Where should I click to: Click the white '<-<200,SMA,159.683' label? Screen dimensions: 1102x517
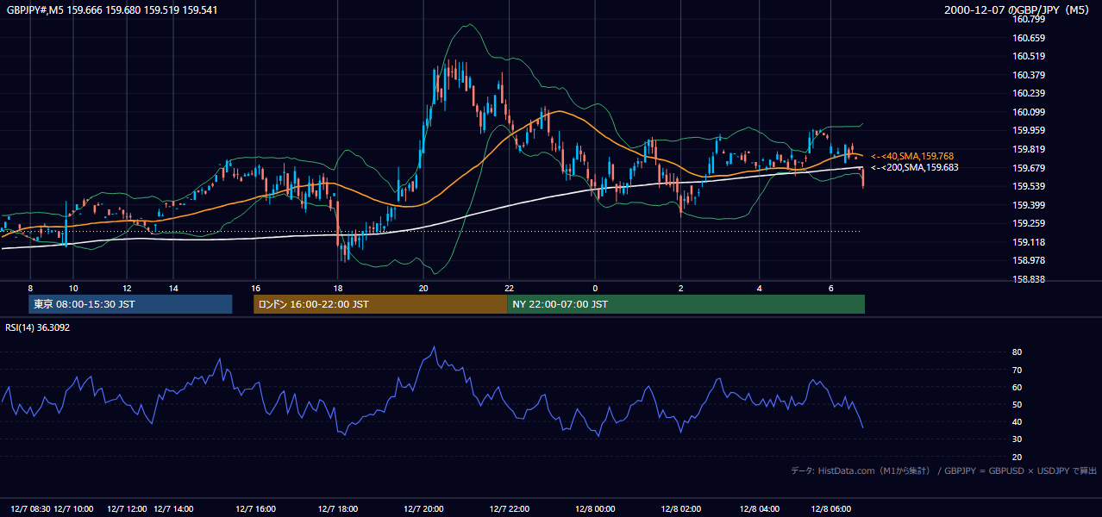point(914,167)
